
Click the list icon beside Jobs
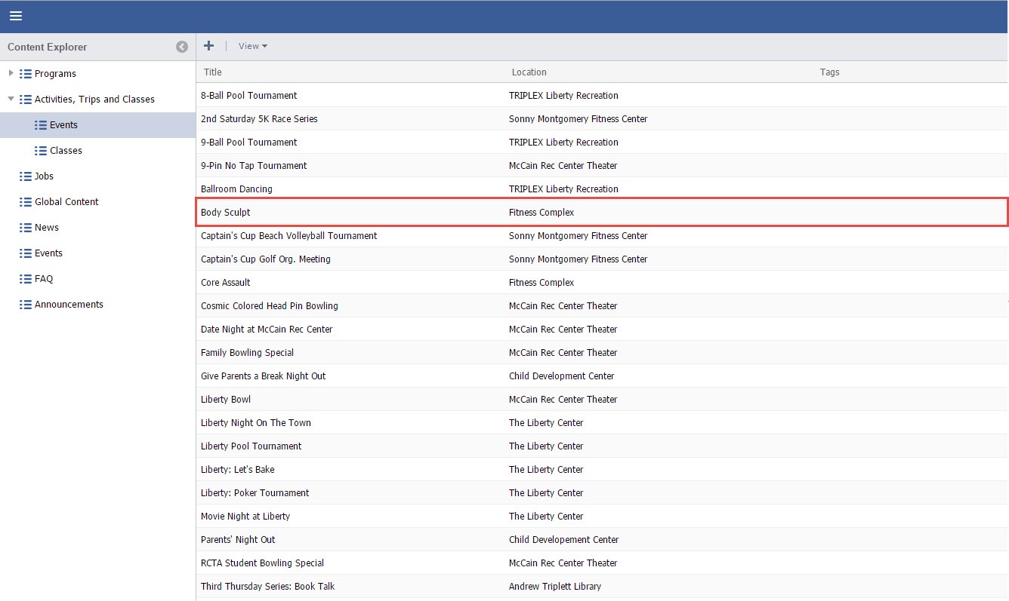coord(26,176)
